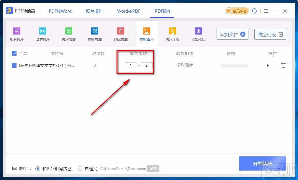Select the 自定义 output path radio button
298x180 pixels.
point(80,168)
